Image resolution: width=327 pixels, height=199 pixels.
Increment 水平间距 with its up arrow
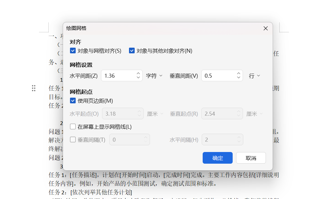(138, 74)
